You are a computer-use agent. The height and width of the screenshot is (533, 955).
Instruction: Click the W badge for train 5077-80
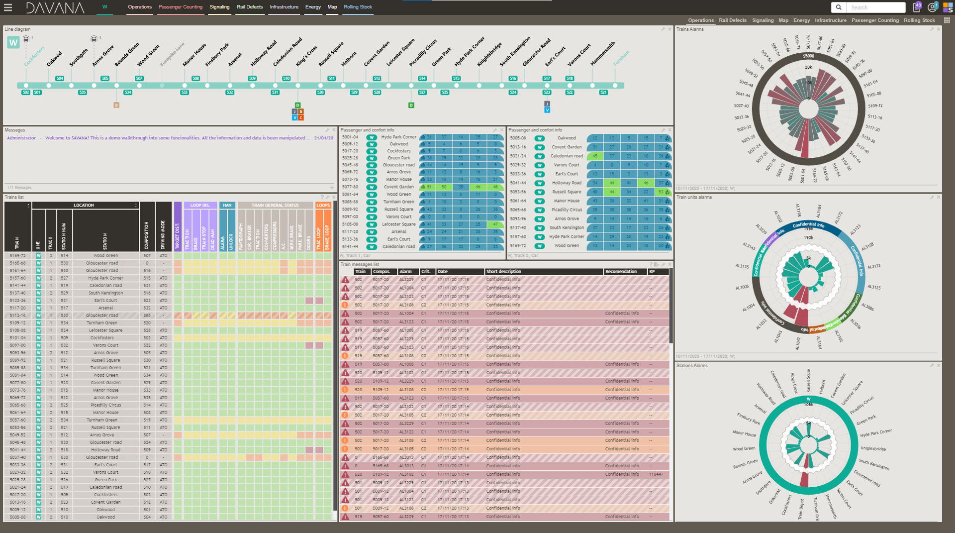coord(372,187)
